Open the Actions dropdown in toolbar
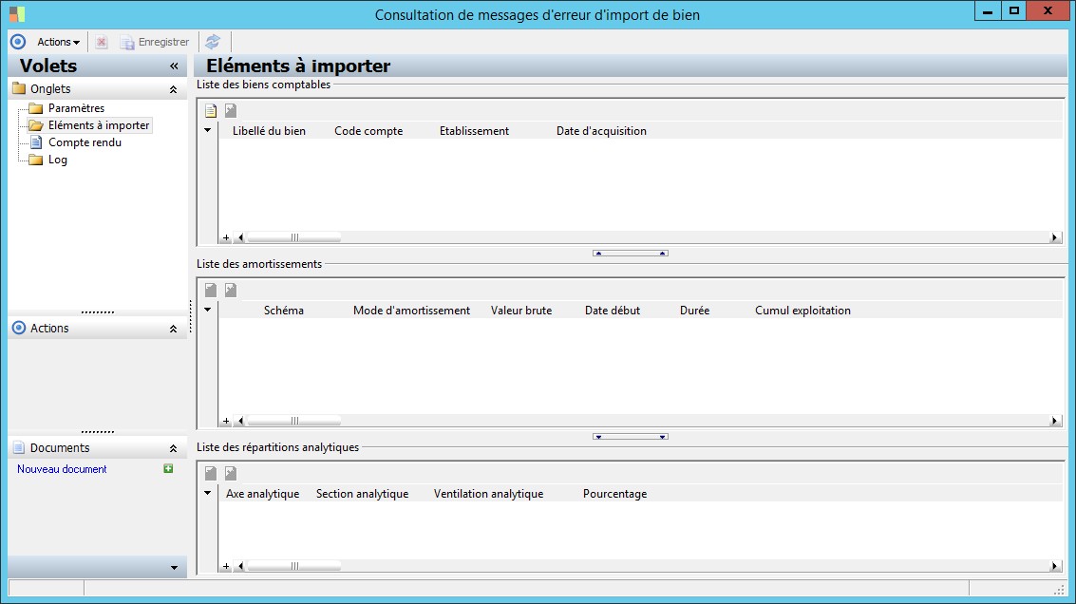 pos(58,42)
